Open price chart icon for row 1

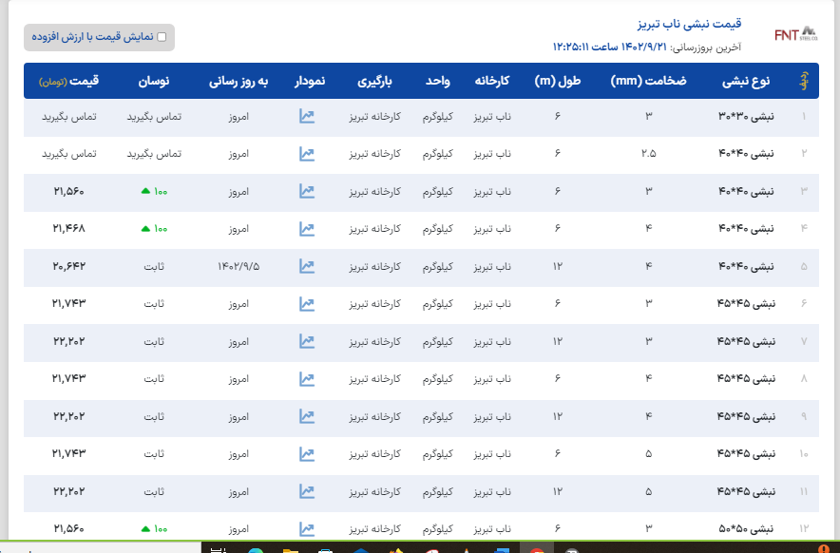click(x=307, y=117)
